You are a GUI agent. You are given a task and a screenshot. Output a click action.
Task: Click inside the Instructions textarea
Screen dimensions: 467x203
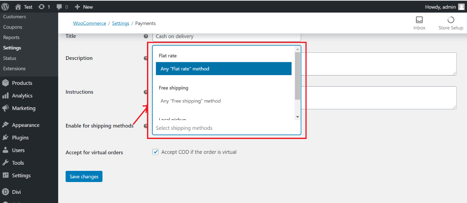click(379, 98)
